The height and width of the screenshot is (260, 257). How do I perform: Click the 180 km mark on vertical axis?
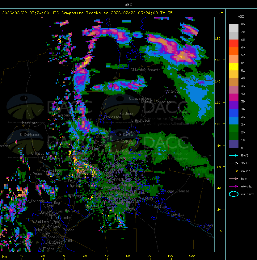click(x=217, y=39)
